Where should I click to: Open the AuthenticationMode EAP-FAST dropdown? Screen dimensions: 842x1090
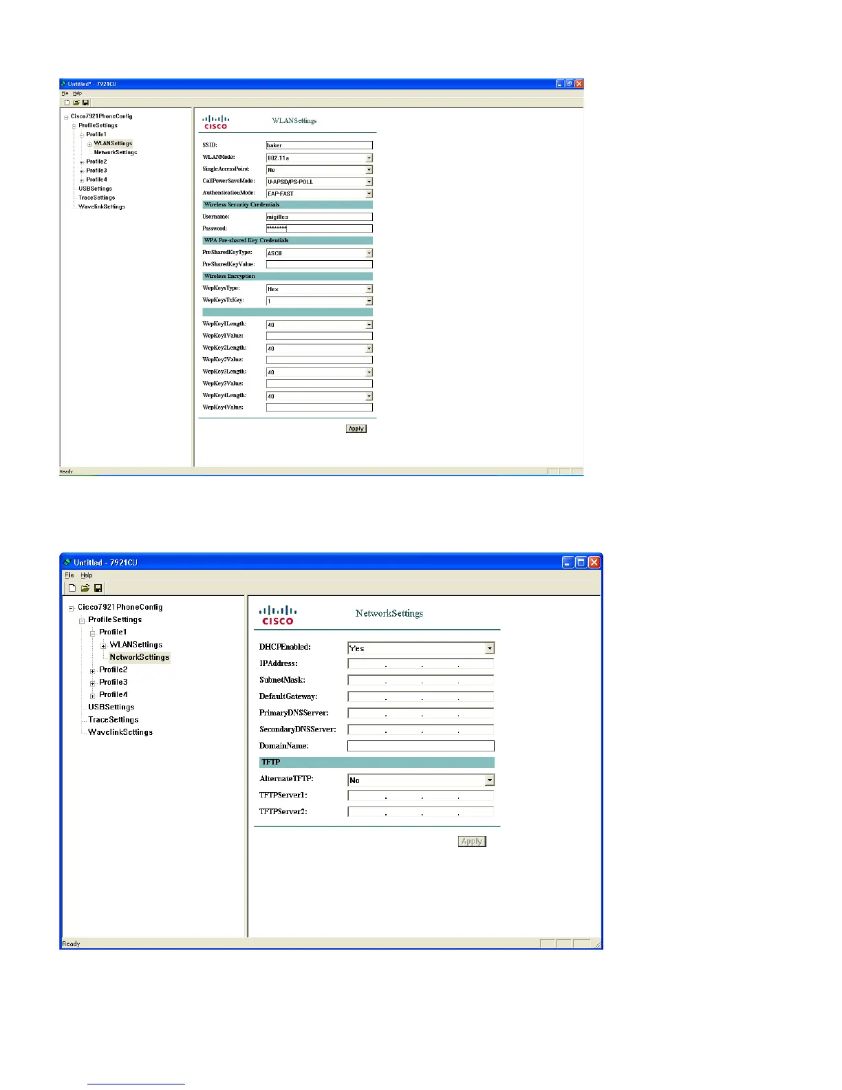tap(369, 193)
